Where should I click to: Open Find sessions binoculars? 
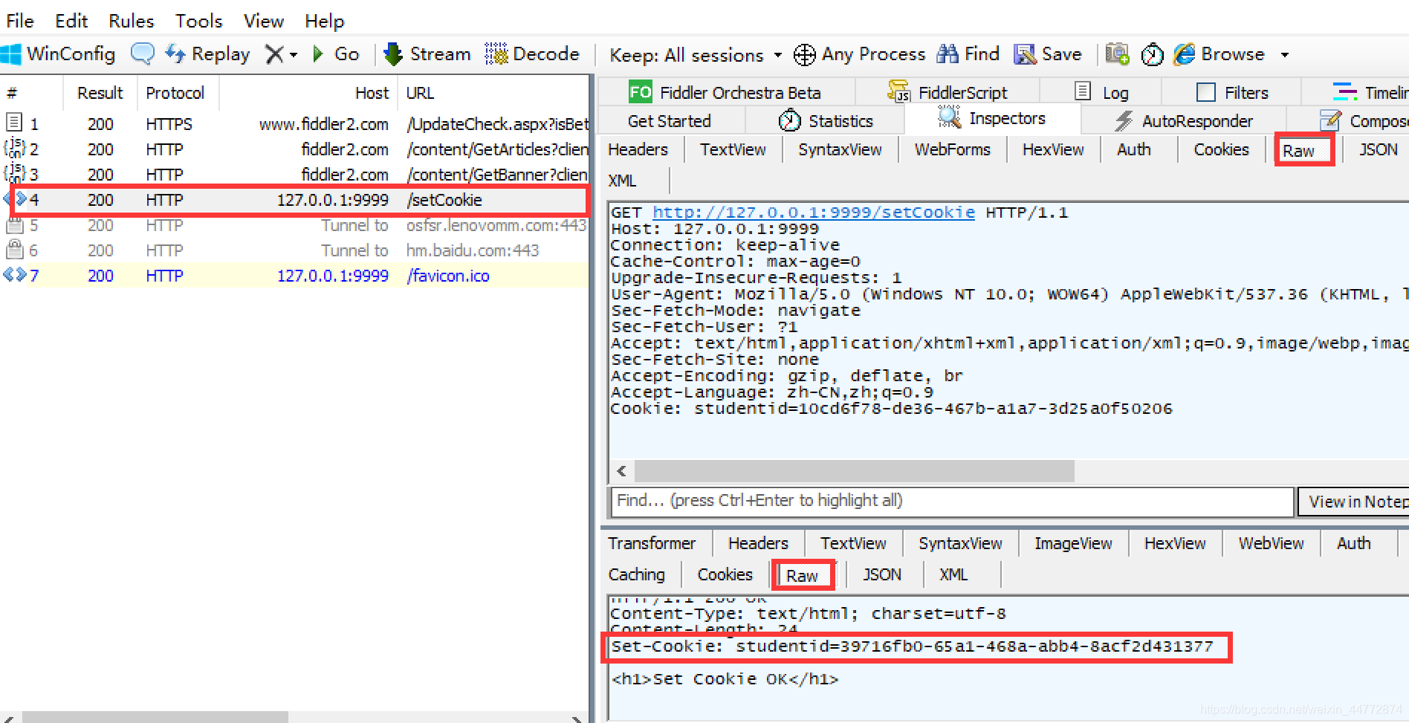pos(968,54)
